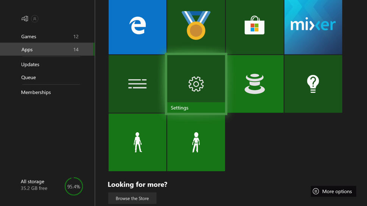
Task: Click the profile person icon in sidebar
Action: [x=35, y=19]
